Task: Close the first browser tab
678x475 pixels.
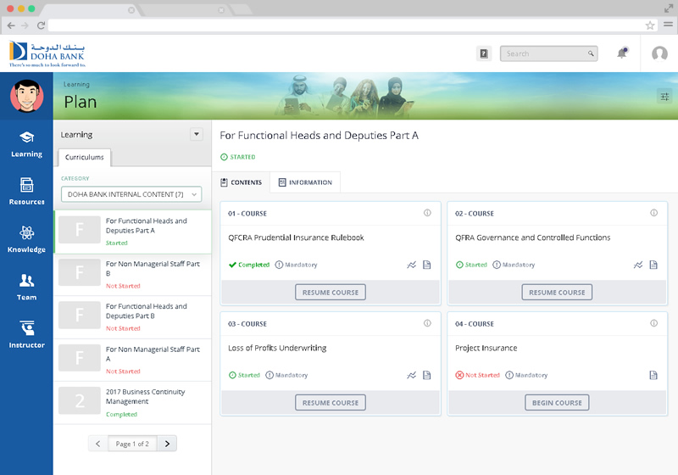Action: [131, 10]
